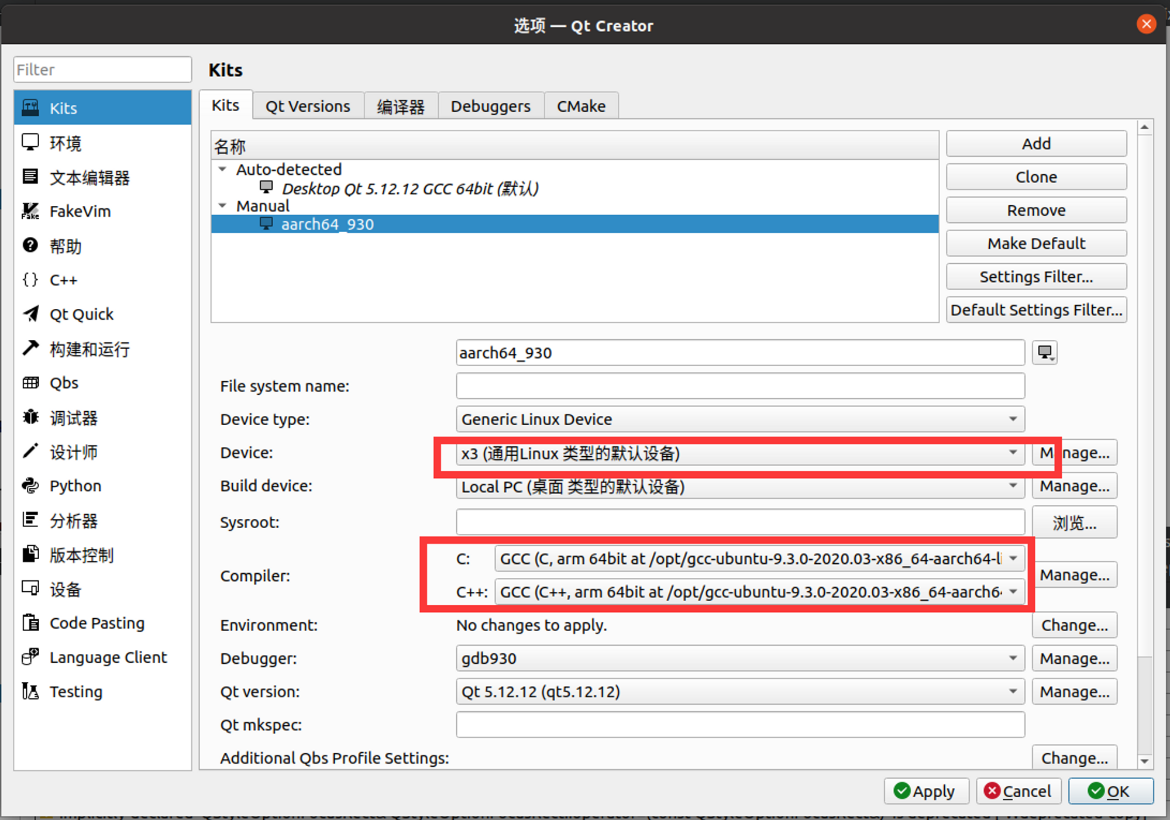
Task: Open Qbs settings category
Action: click(102, 383)
